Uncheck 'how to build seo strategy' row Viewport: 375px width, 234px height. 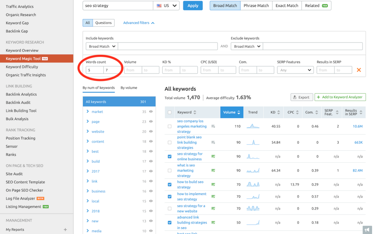click(x=170, y=184)
